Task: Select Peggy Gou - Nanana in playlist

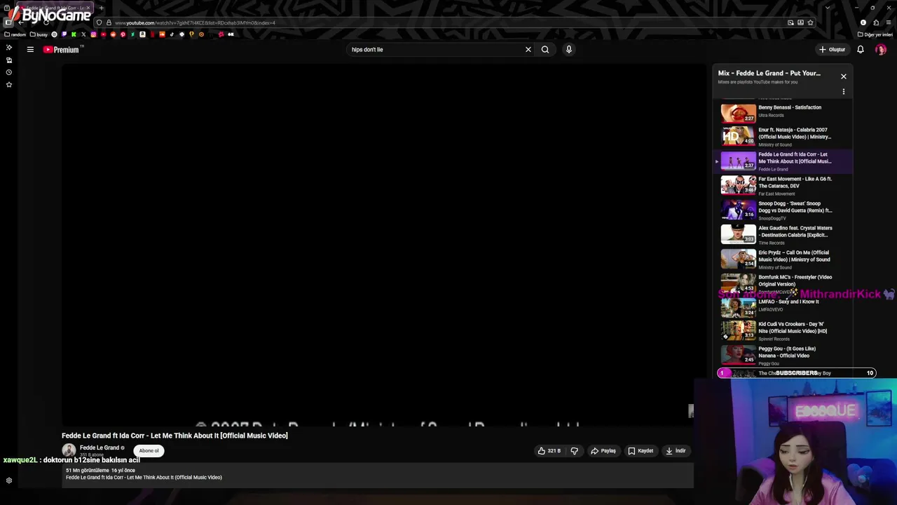Action: (x=783, y=355)
